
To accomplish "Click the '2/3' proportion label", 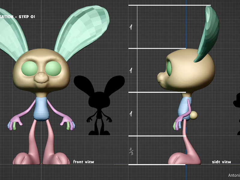I will coord(131,151).
